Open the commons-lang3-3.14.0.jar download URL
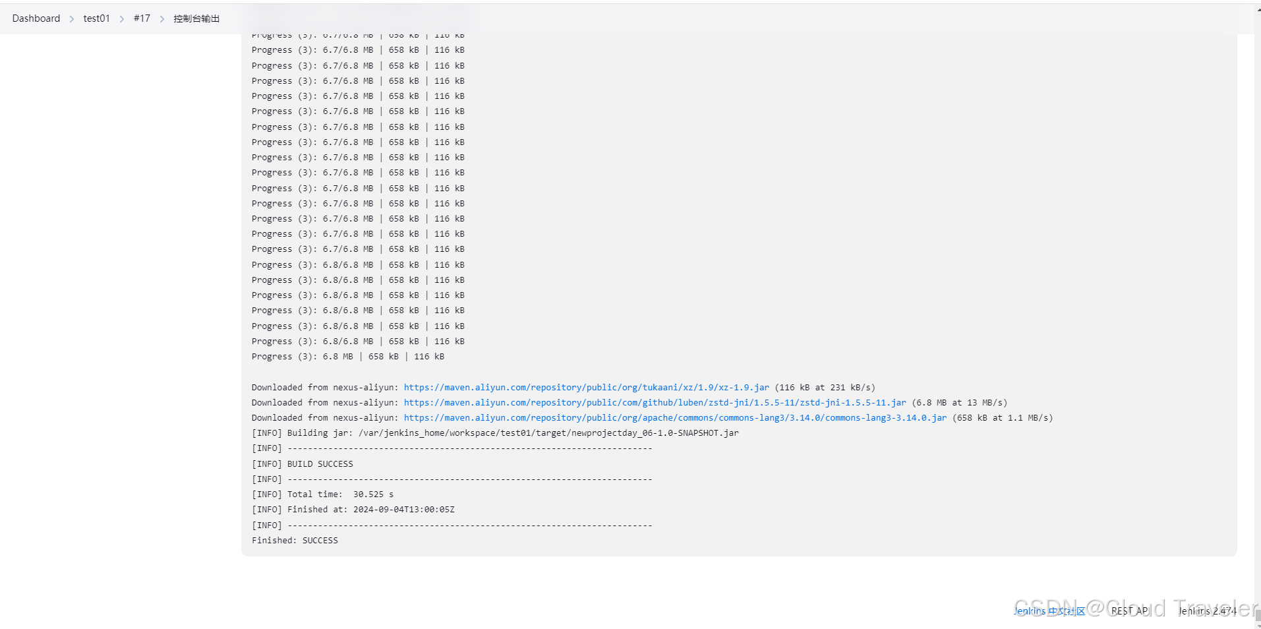Screen dimensions: 1261x629 pyautogui.click(x=676, y=417)
